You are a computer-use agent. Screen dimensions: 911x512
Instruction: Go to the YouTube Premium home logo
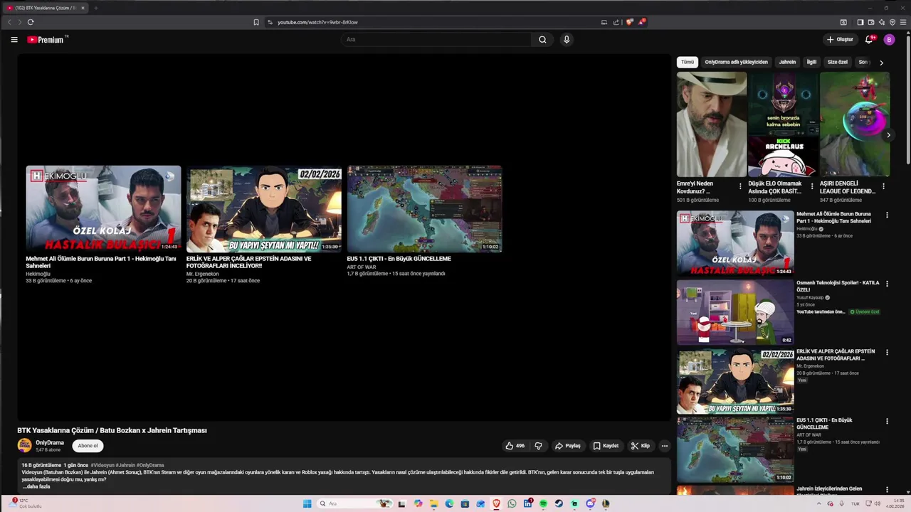click(x=46, y=40)
